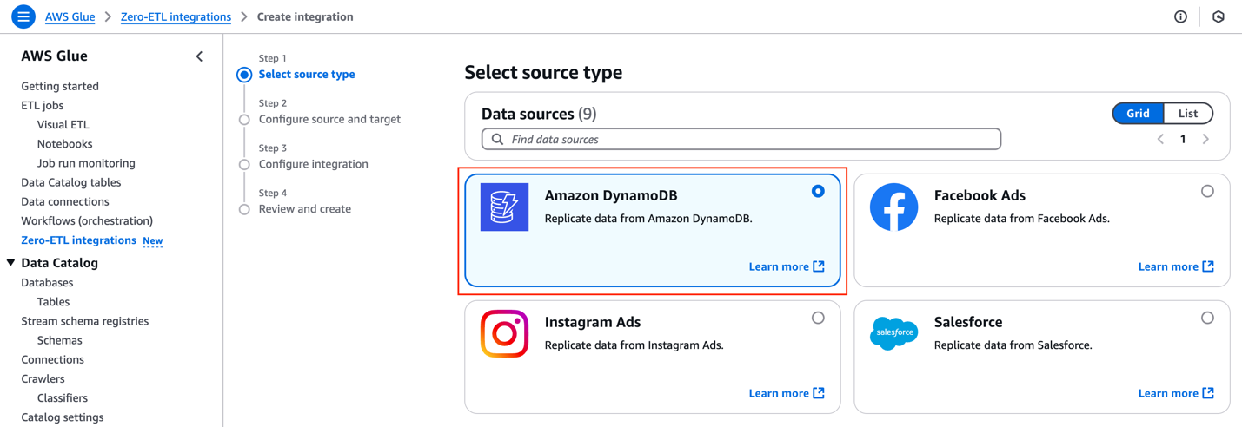Collapse the AWS Glue sidebar
This screenshot has width=1242, height=427.
pyautogui.click(x=199, y=56)
